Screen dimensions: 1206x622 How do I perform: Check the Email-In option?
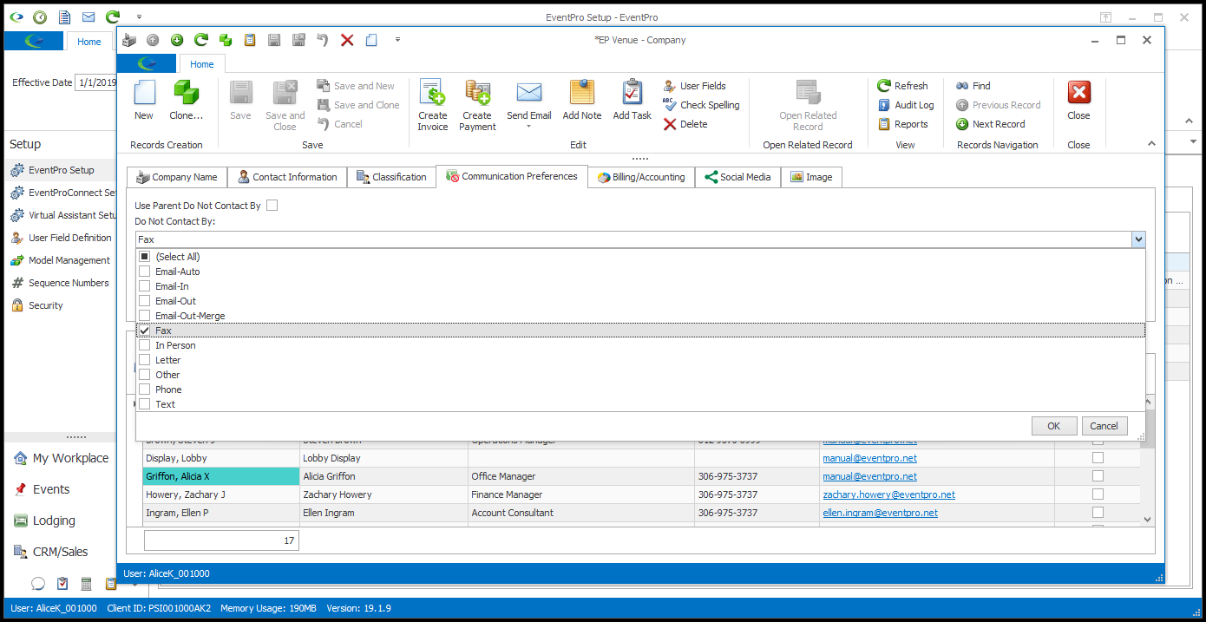(x=145, y=286)
